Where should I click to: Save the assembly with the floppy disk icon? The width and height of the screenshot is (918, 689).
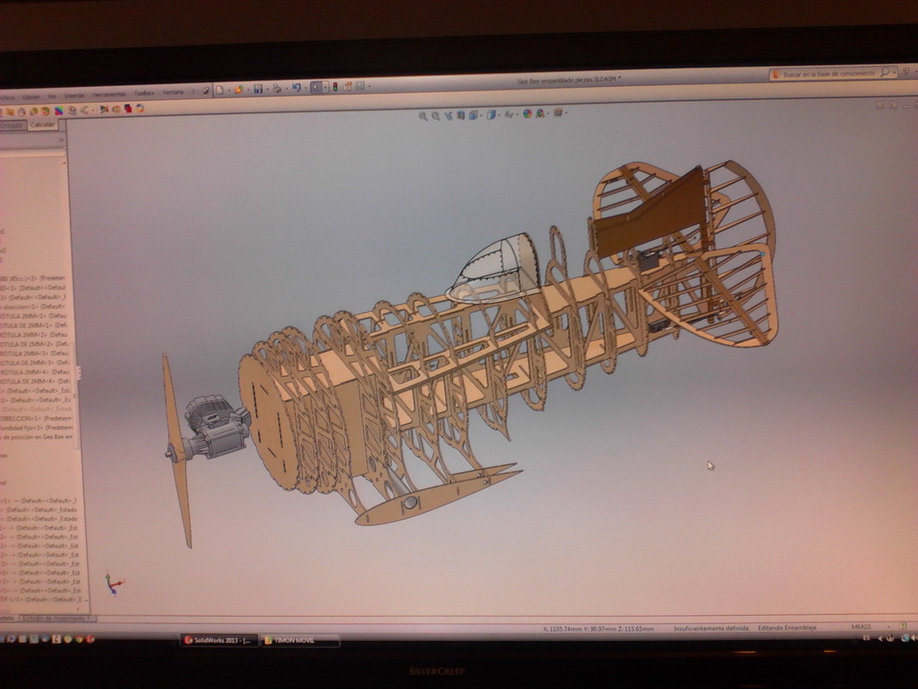click(257, 88)
